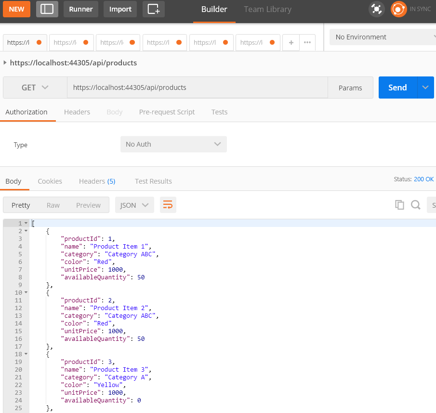Switch to the Headers request tab
The height and width of the screenshot is (413, 436).
pyautogui.click(x=77, y=112)
